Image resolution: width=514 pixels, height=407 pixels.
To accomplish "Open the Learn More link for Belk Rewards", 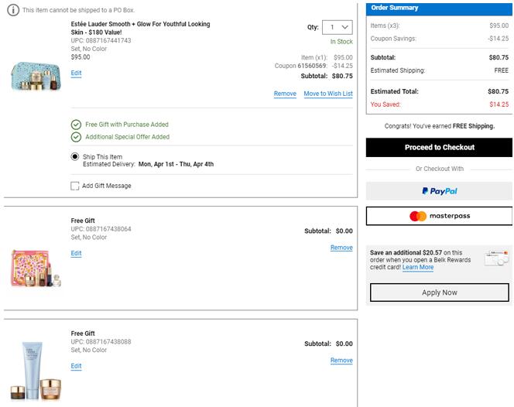I will click(x=418, y=268).
